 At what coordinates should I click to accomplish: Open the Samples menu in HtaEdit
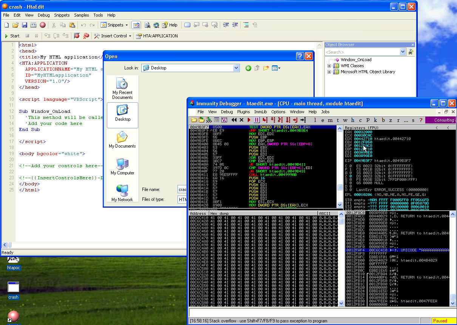[x=81, y=15]
